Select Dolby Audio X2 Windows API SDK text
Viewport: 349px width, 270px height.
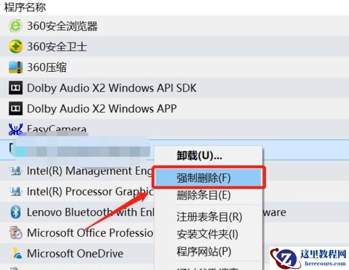coord(112,88)
